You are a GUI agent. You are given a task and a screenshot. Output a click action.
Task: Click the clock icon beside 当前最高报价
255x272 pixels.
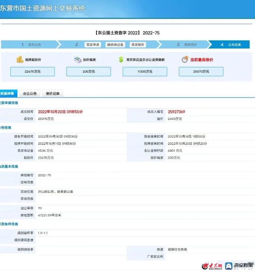[x=185, y=59]
